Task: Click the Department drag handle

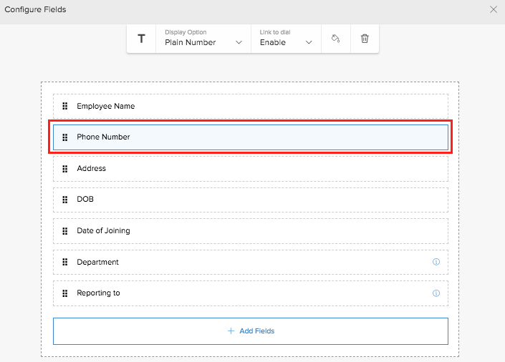Action: pos(65,263)
